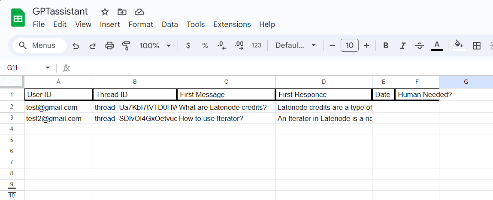This screenshot has height=200, width=493.
Task: Open the cloud save status icon
Action: (139, 12)
